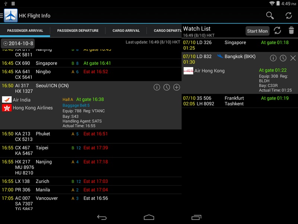Switch to Passenger Departure tab
298x224 pixels.
[x=78, y=31]
